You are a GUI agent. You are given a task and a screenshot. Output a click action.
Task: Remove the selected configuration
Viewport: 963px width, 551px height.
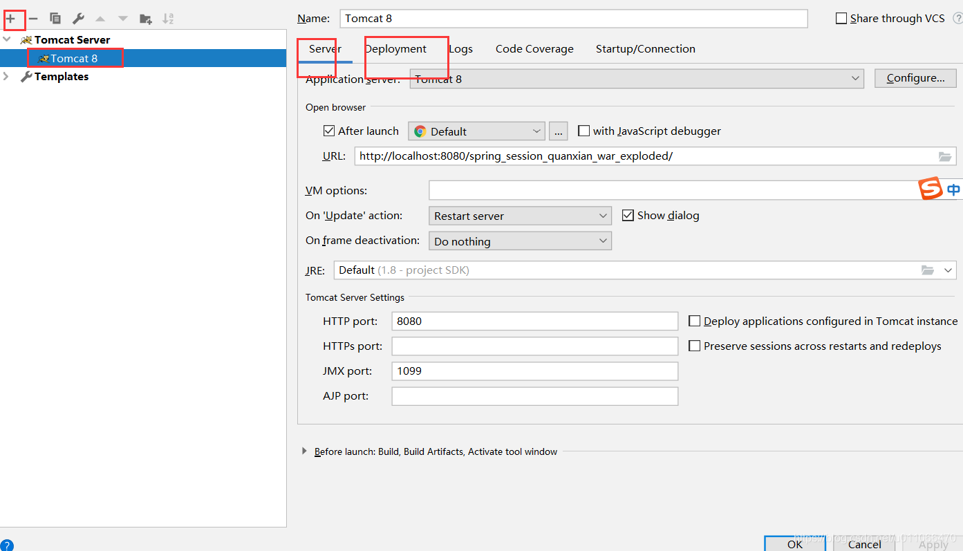point(33,19)
